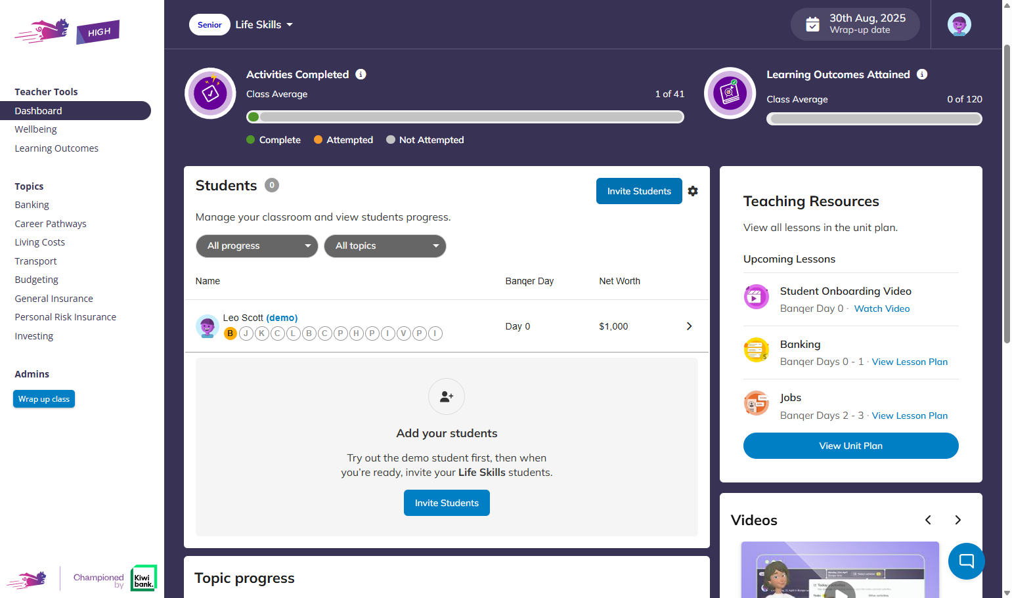Image resolution: width=1012 pixels, height=598 pixels.
Task: Click the orange B badge under Leo Scott
Action: point(231,333)
